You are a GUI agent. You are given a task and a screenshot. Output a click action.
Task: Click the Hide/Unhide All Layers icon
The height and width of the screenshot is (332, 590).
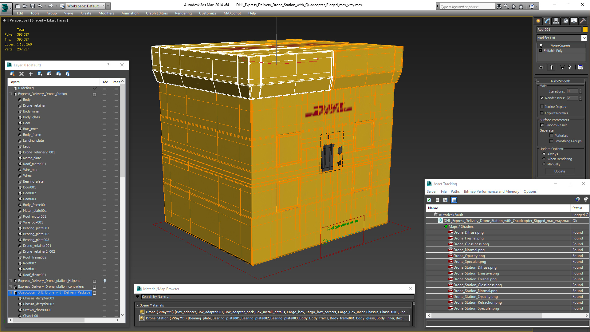pos(58,74)
